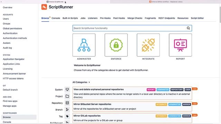This screenshot has width=221, height=124.
Task: Click the Browse ScriptRunner browser tab
Action: pos(55,2)
